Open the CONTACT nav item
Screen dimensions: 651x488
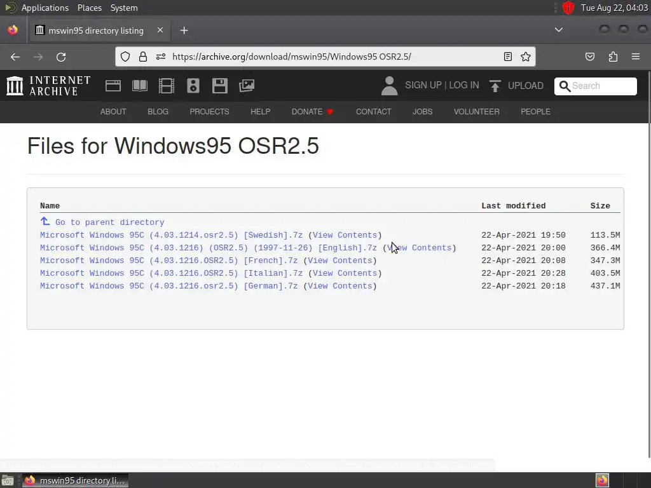tap(373, 112)
